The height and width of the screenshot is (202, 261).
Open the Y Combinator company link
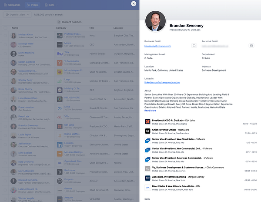tap(72, 61)
